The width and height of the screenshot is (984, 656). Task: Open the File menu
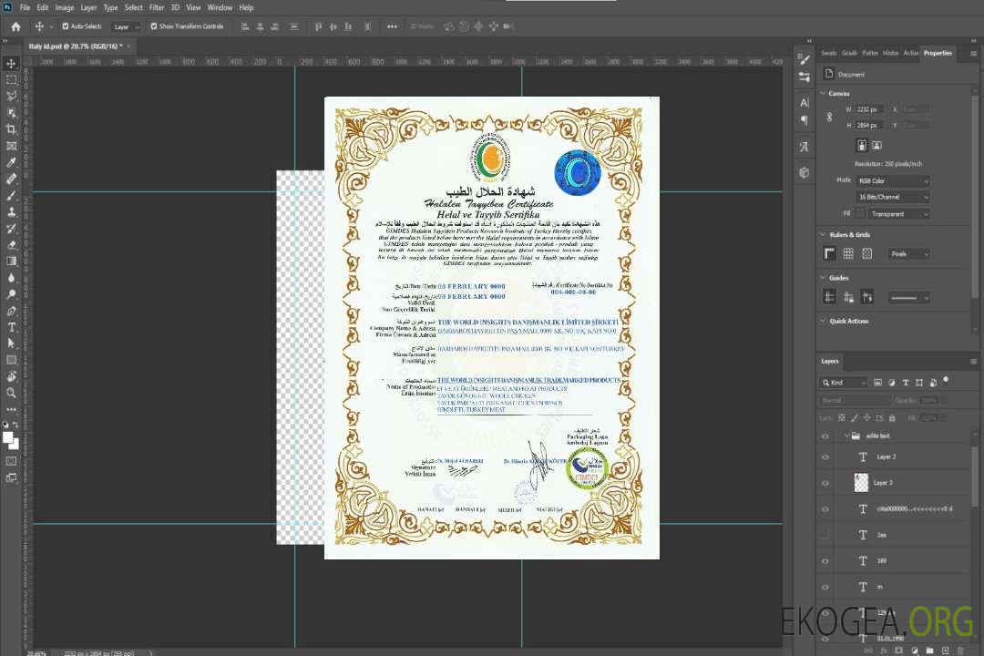26,7
